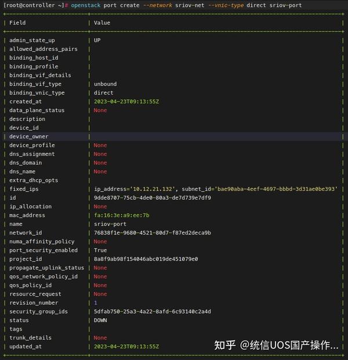Select the --network option text

click(158, 5)
